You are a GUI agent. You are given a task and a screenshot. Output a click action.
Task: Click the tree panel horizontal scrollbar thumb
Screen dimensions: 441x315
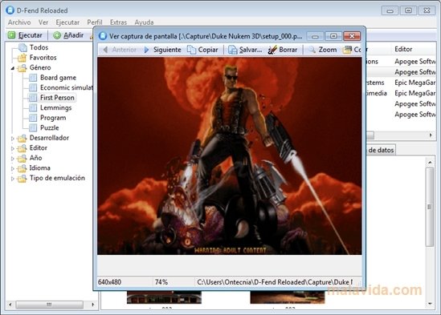click(x=49, y=305)
